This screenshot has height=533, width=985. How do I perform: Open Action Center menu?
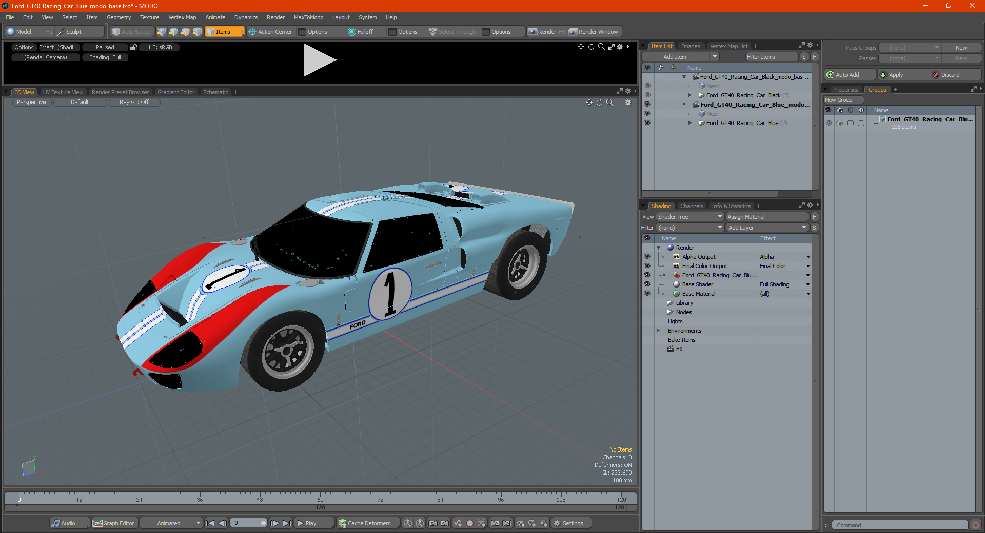270,32
